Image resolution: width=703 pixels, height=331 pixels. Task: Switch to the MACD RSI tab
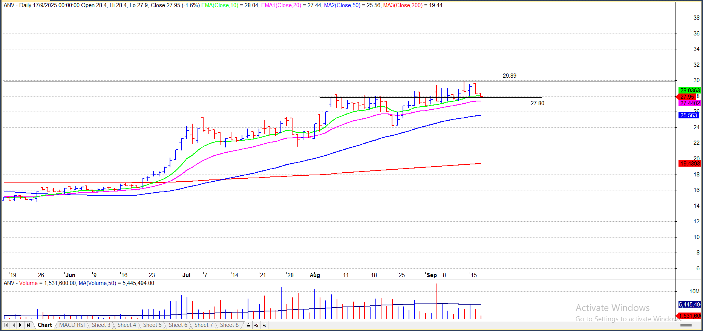coord(72,325)
